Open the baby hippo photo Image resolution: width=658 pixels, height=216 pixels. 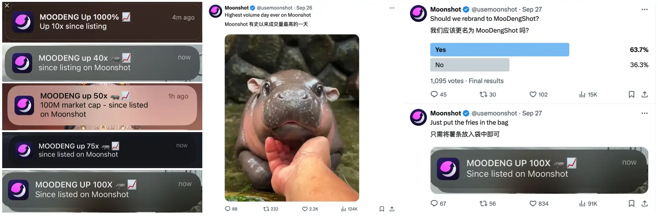[292, 118]
